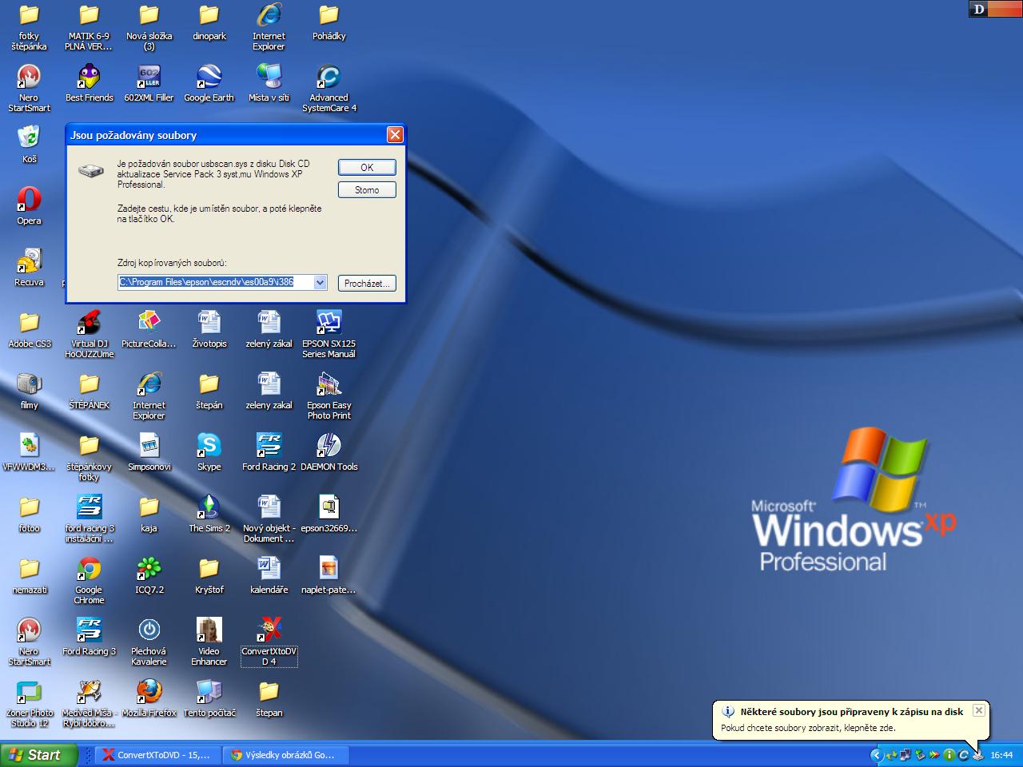The height and width of the screenshot is (767, 1023).
Task: Open the Pohádky folder
Action: [329, 22]
